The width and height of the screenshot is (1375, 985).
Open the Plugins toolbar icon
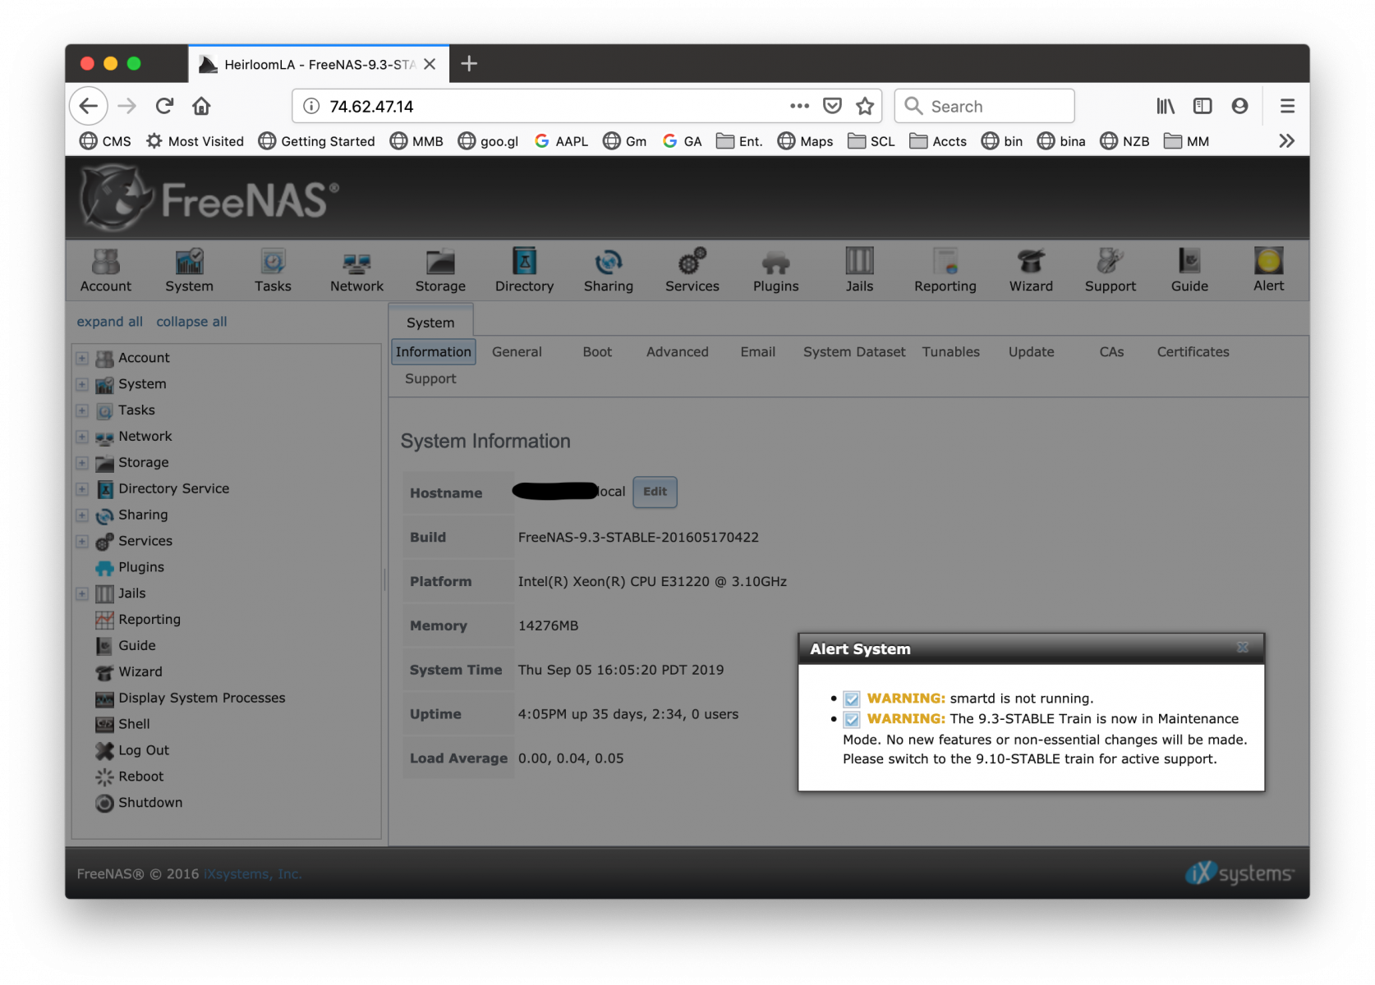coord(775,270)
